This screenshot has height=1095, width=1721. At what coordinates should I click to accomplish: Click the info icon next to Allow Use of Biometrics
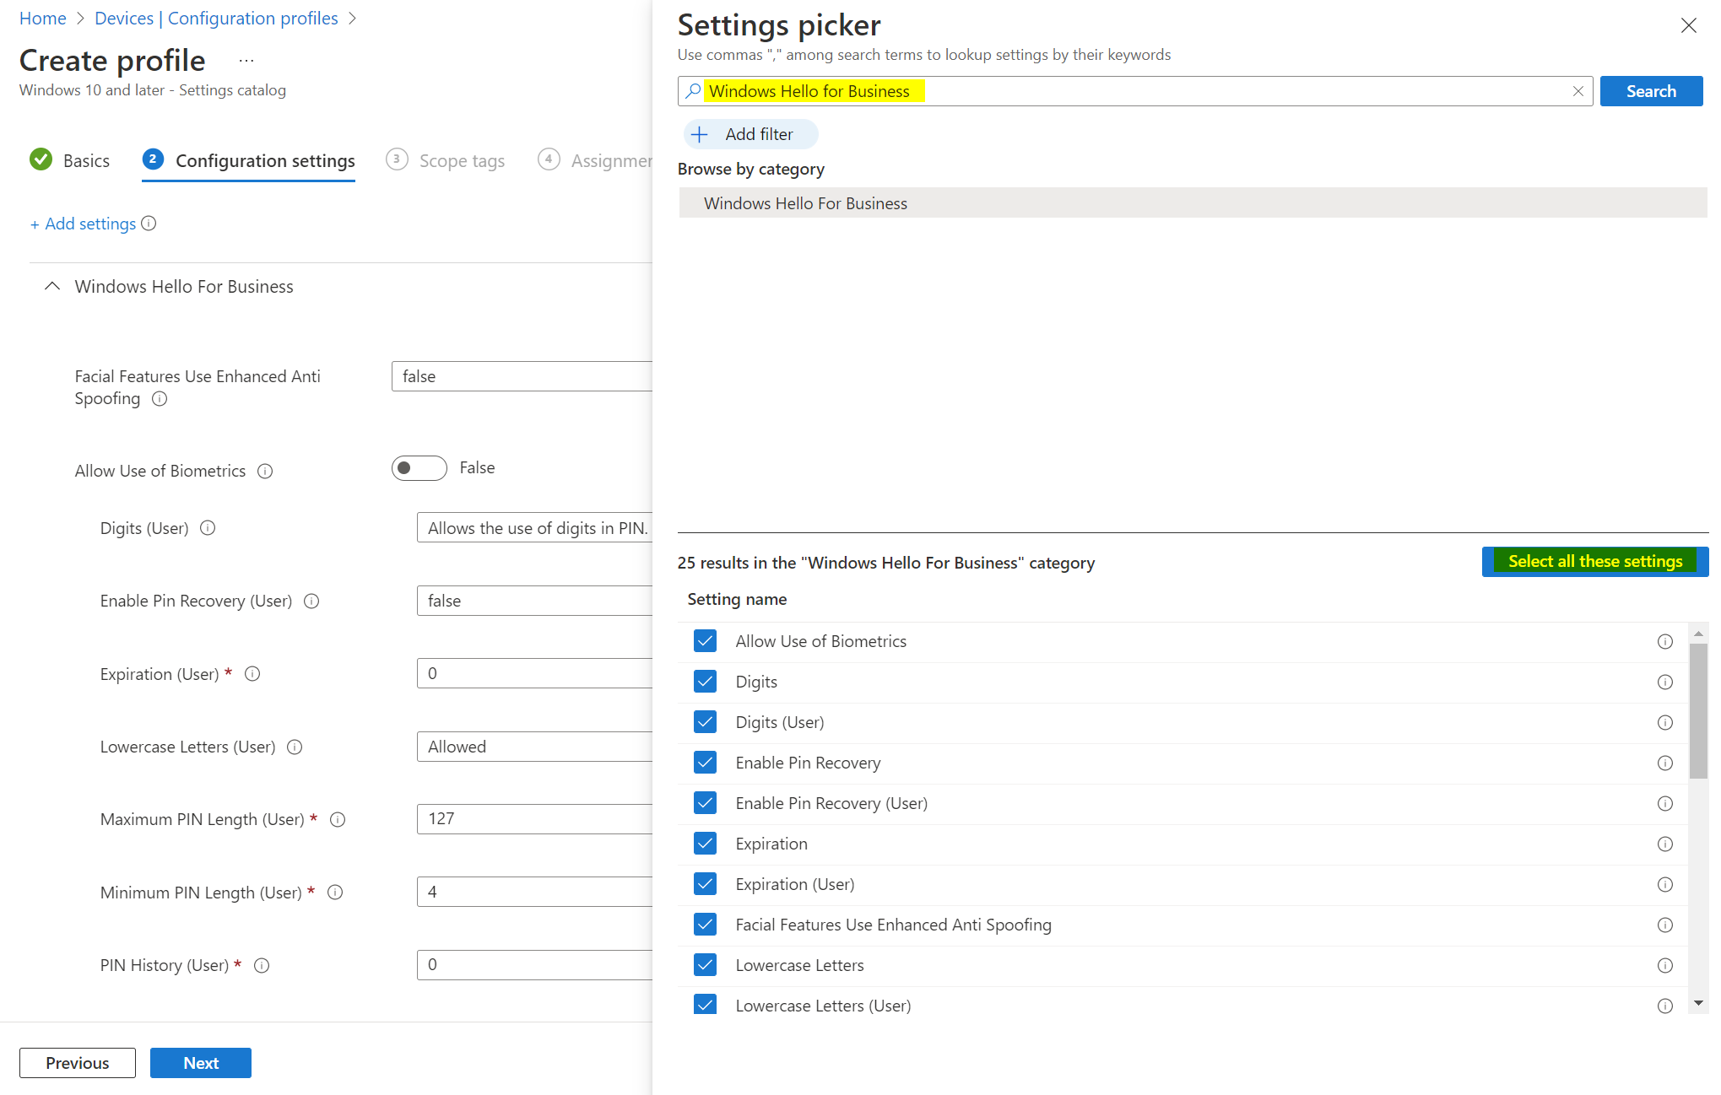click(266, 471)
